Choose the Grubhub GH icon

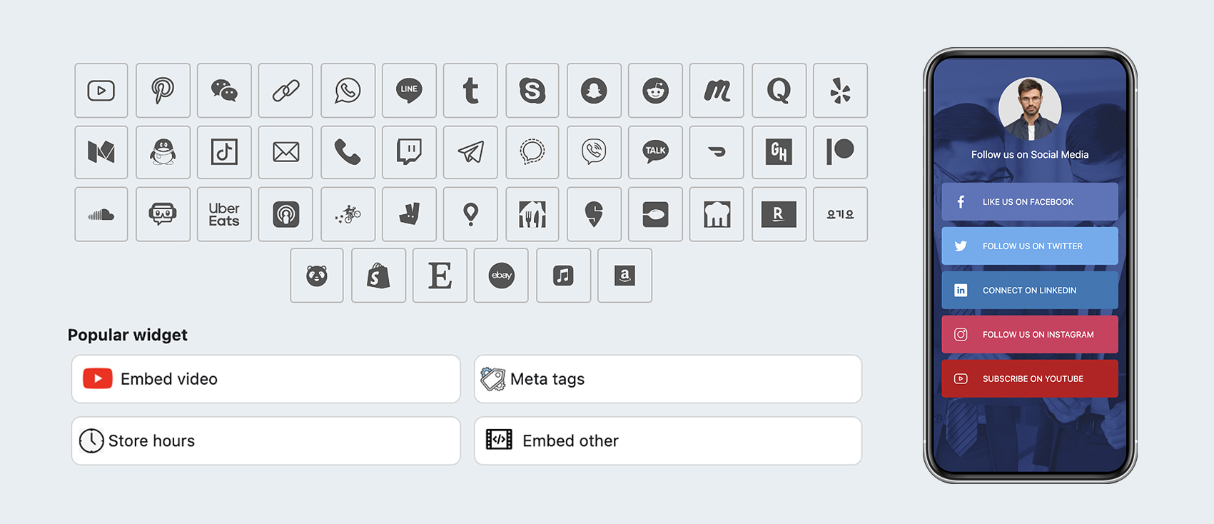pyautogui.click(x=779, y=152)
